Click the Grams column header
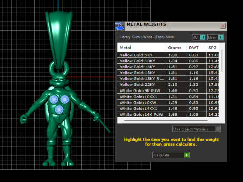This screenshot has width=243, height=182. click(x=176, y=48)
